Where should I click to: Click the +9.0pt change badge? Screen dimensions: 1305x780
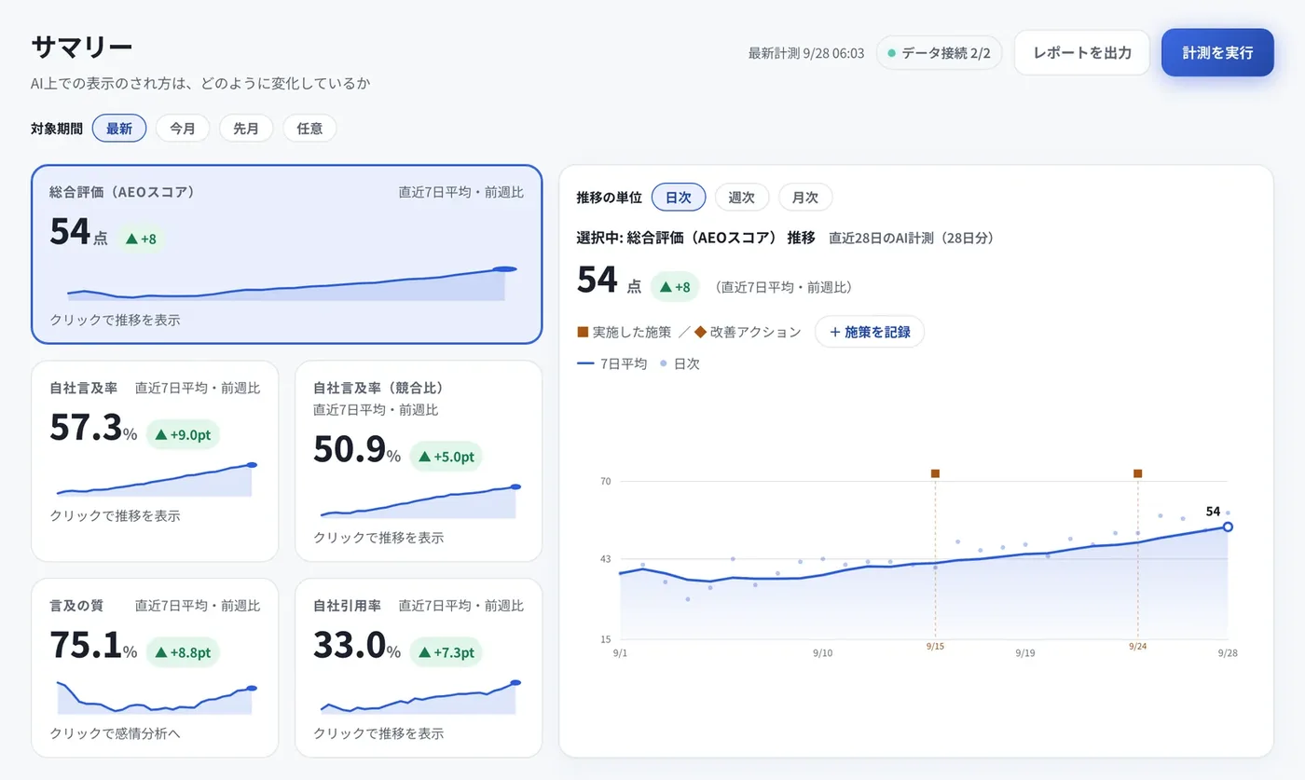[x=183, y=433]
